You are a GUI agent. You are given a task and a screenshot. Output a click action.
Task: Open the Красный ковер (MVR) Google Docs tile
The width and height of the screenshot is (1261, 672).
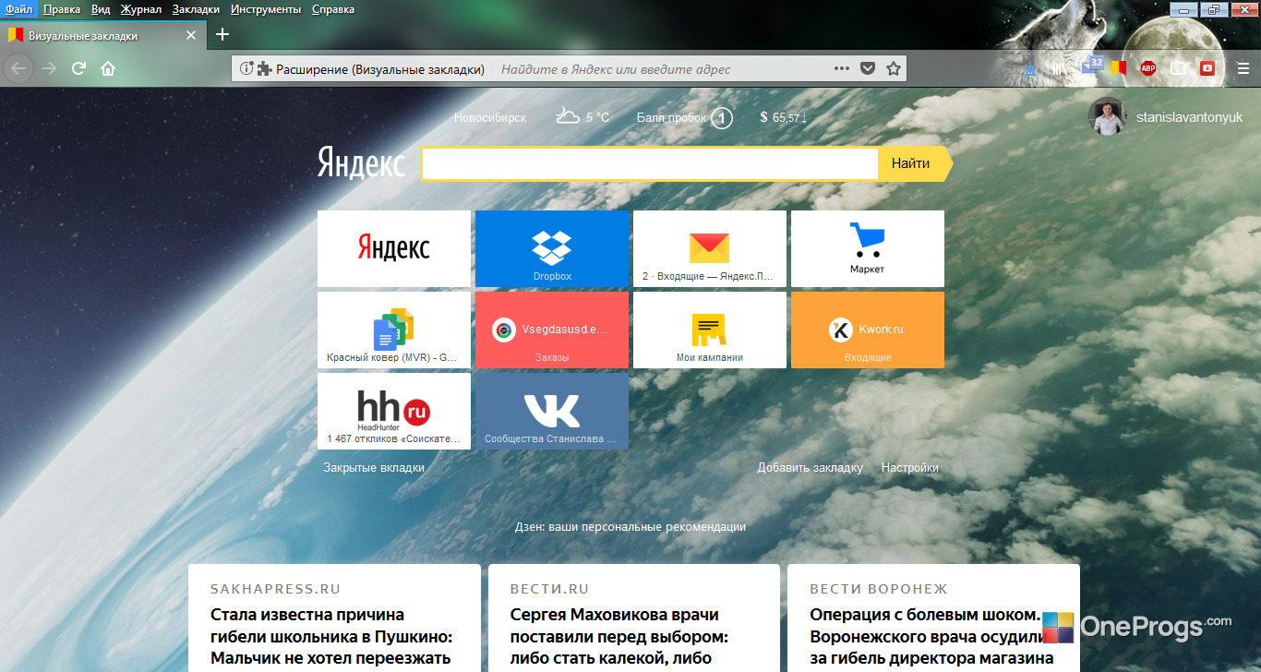pyautogui.click(x=394, y=330)
